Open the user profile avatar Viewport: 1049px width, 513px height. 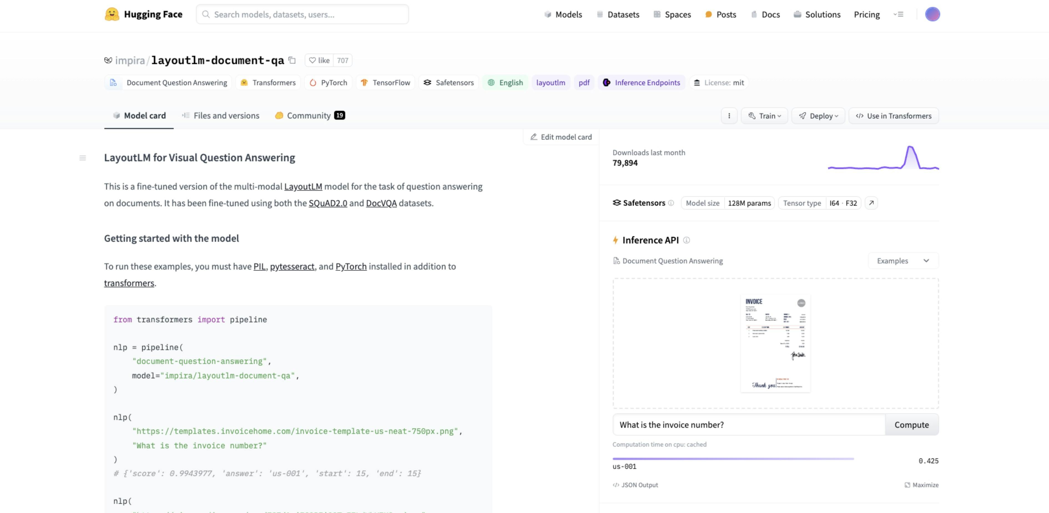932,14
